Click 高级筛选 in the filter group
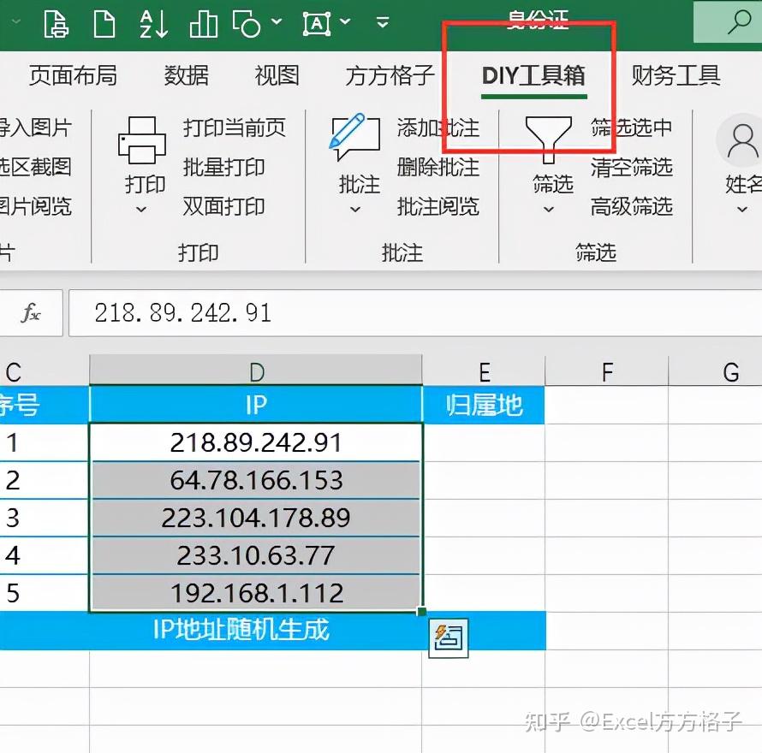The height and width of the screenshot is (753, 762). pos(631,207)
